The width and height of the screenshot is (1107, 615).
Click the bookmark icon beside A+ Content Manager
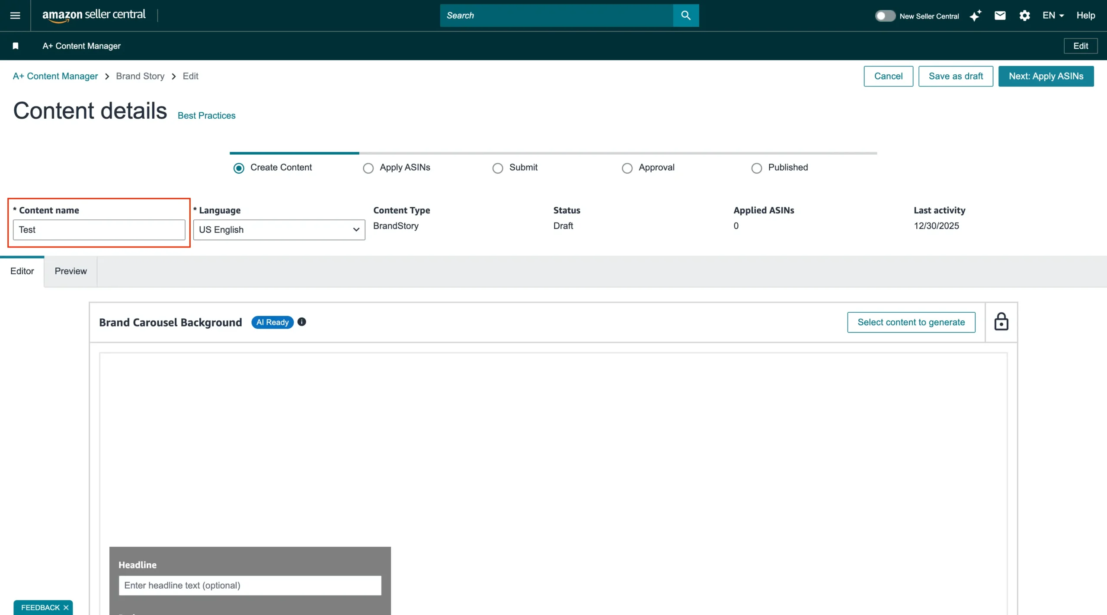coord(16,46)
